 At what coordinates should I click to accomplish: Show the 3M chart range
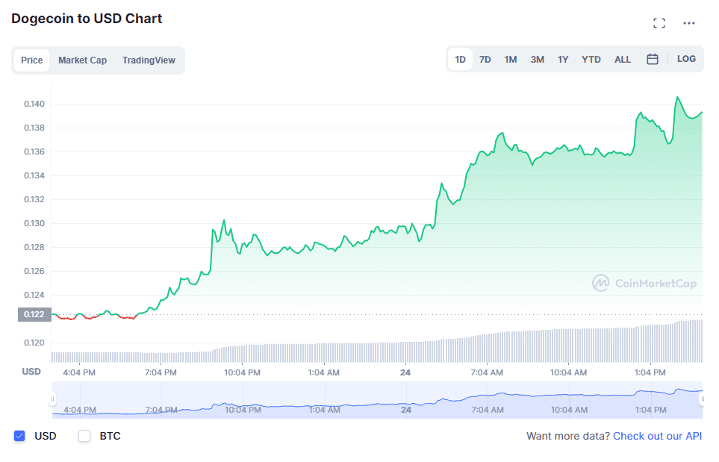click(537, 58)
